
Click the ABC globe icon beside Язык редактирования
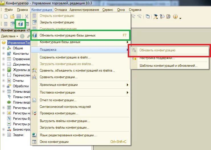pyautogui.click(x=34, y=135)
